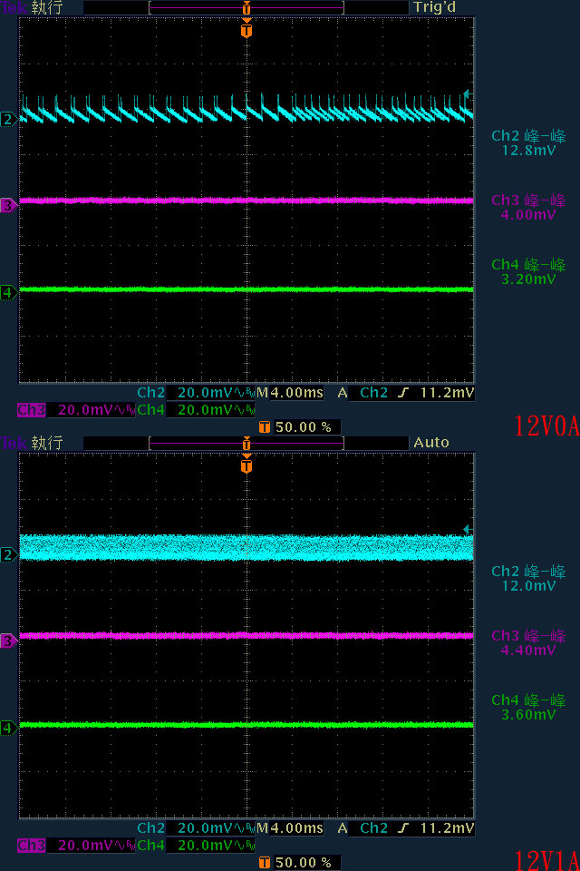The height and width of the screenshot is (871, 580).
Task: Click the 11.2mV trigger level readout in 12V0A capture
Action: pyautogui.click(x=448, y=393)
